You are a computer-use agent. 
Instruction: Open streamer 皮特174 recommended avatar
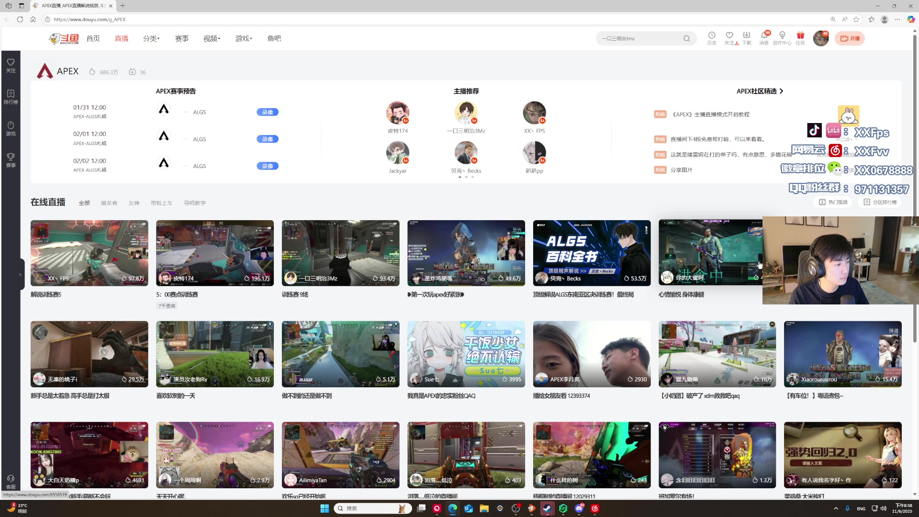(x=397, y=113)
